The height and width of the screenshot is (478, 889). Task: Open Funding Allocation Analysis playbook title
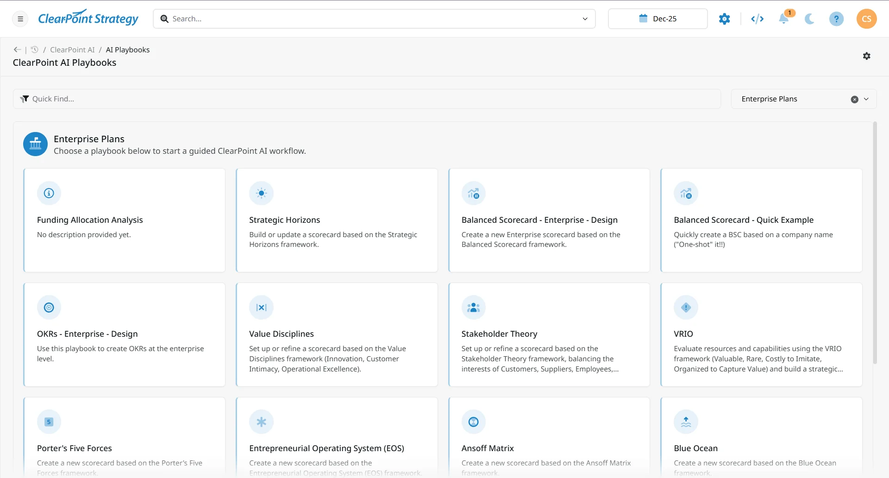[90, 220]
